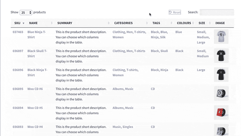
Task: Sort by SIZE column sort arrows
Action: [210, 23]
